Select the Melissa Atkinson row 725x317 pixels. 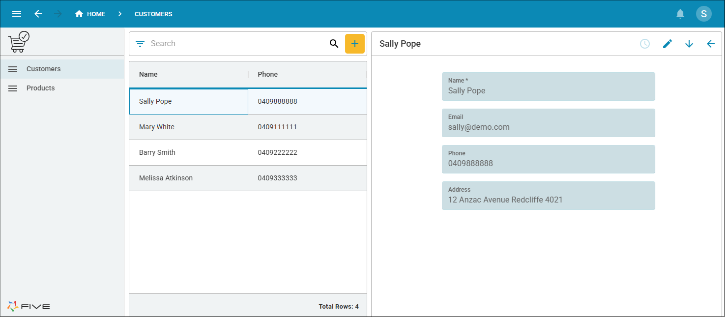166,178
